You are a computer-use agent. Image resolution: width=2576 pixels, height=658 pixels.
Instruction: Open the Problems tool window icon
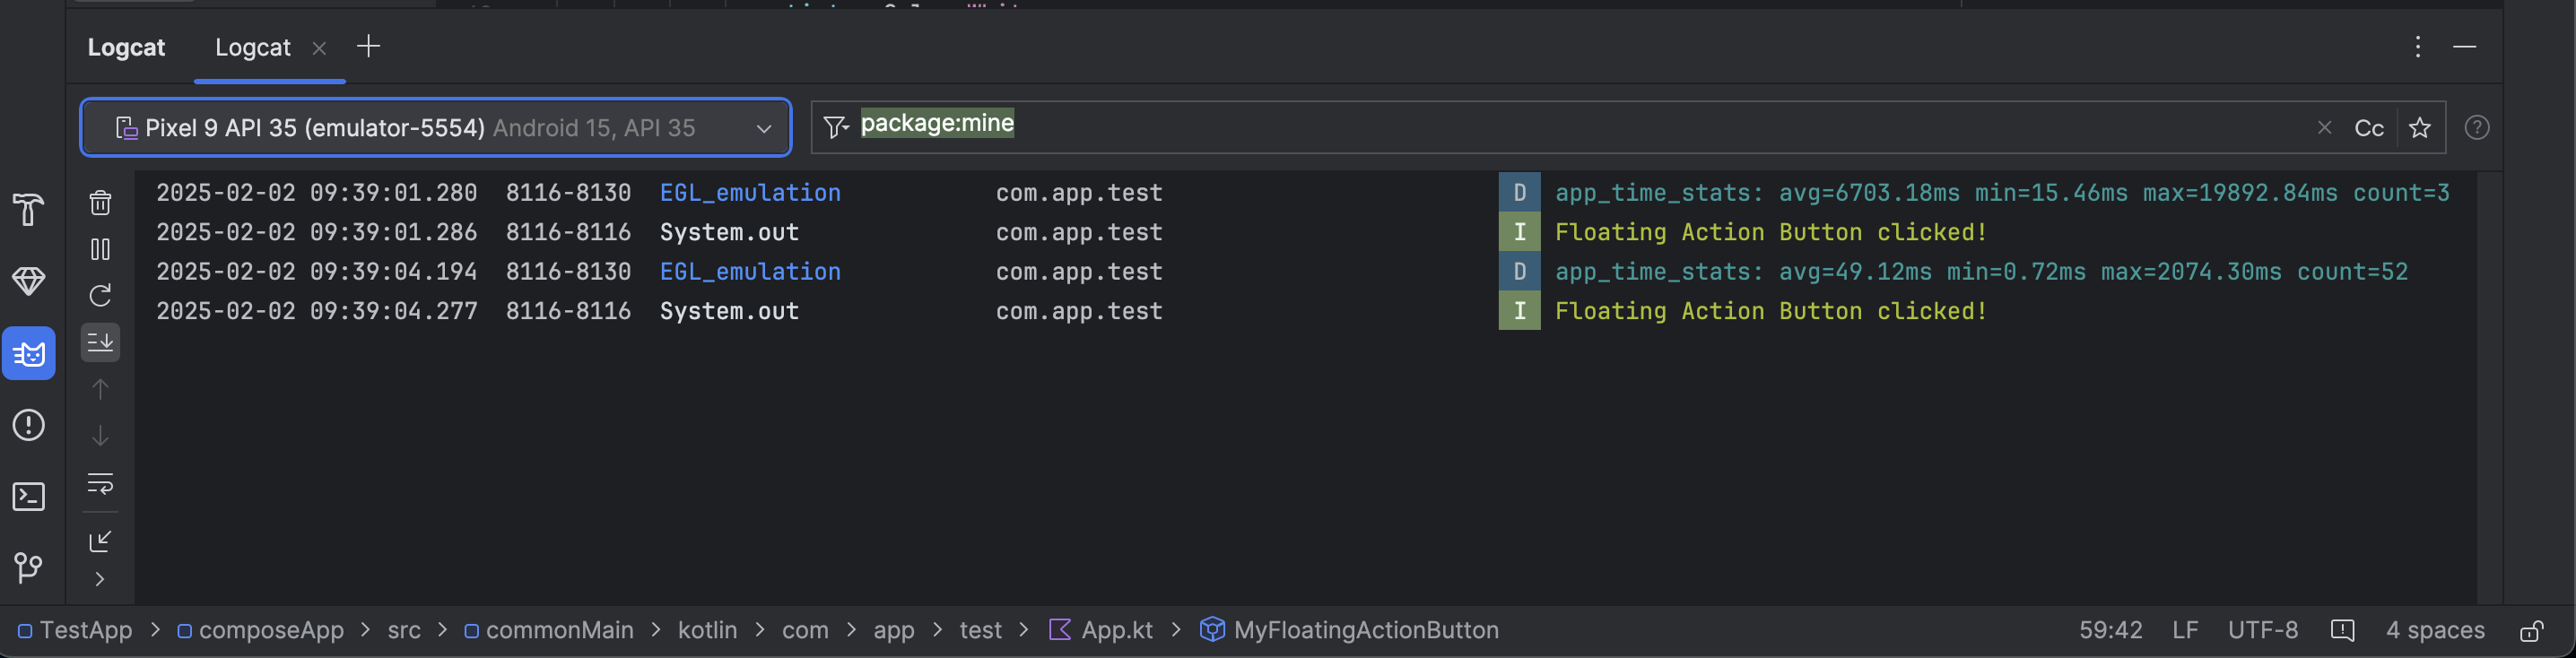tap(28, 425)
